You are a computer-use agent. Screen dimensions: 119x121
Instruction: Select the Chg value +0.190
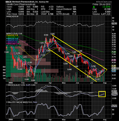coord(107,9)
